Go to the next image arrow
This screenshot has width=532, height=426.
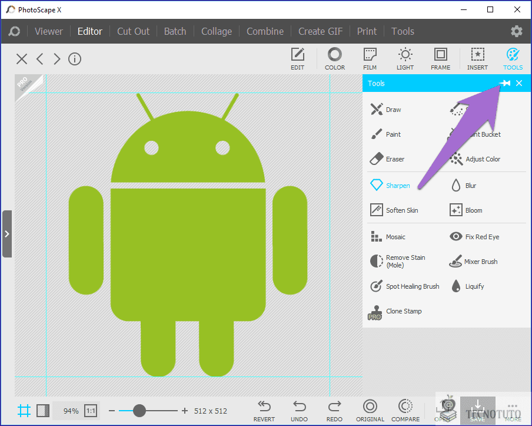tap(56, 59)
